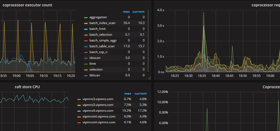The height and width of the screenshot is (131, 280).
Task: Toggle the batch_simple_aggr series label
Action: 103,40
